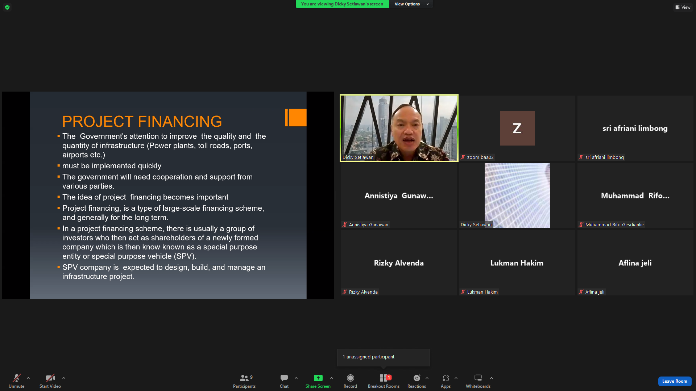The image size is (696, 391).
Task: Click muted mic icon for Muhammad Rifo Gesdianlie
Action: [581, 224]
